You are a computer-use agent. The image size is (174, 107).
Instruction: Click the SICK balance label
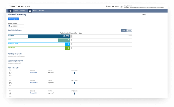pos(9,40)
